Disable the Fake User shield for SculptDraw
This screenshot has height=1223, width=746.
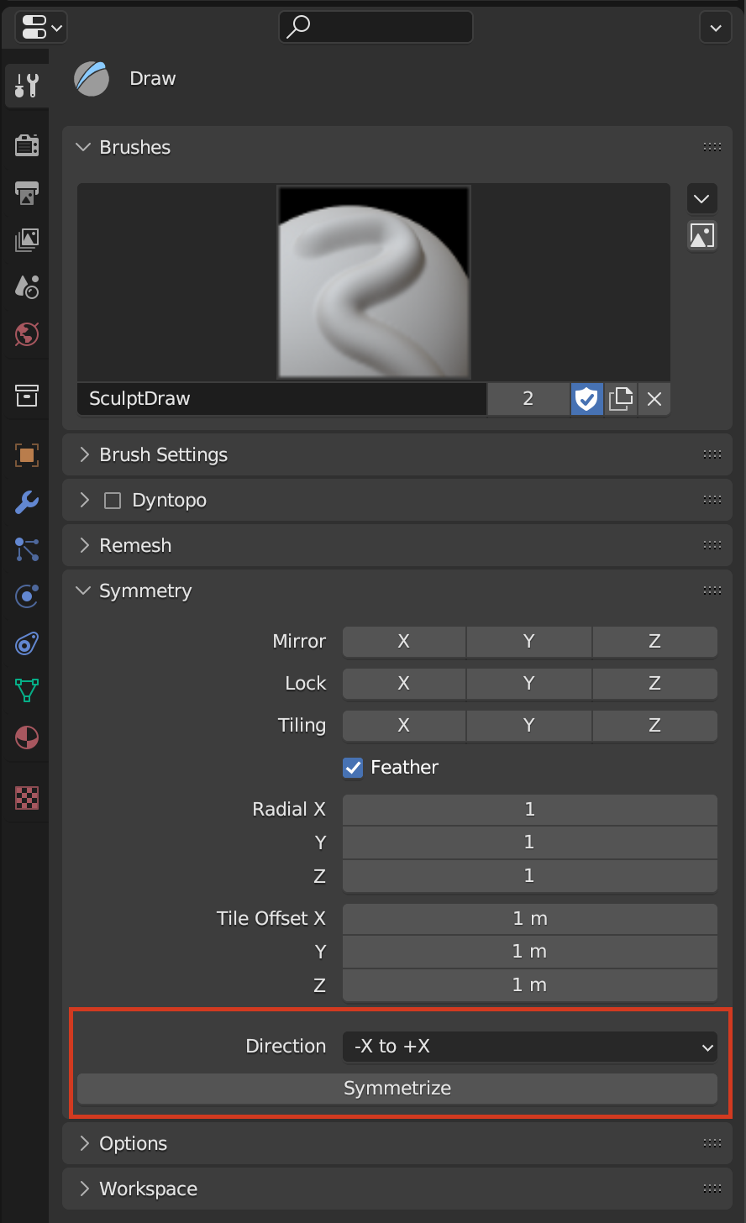[586, 398]
